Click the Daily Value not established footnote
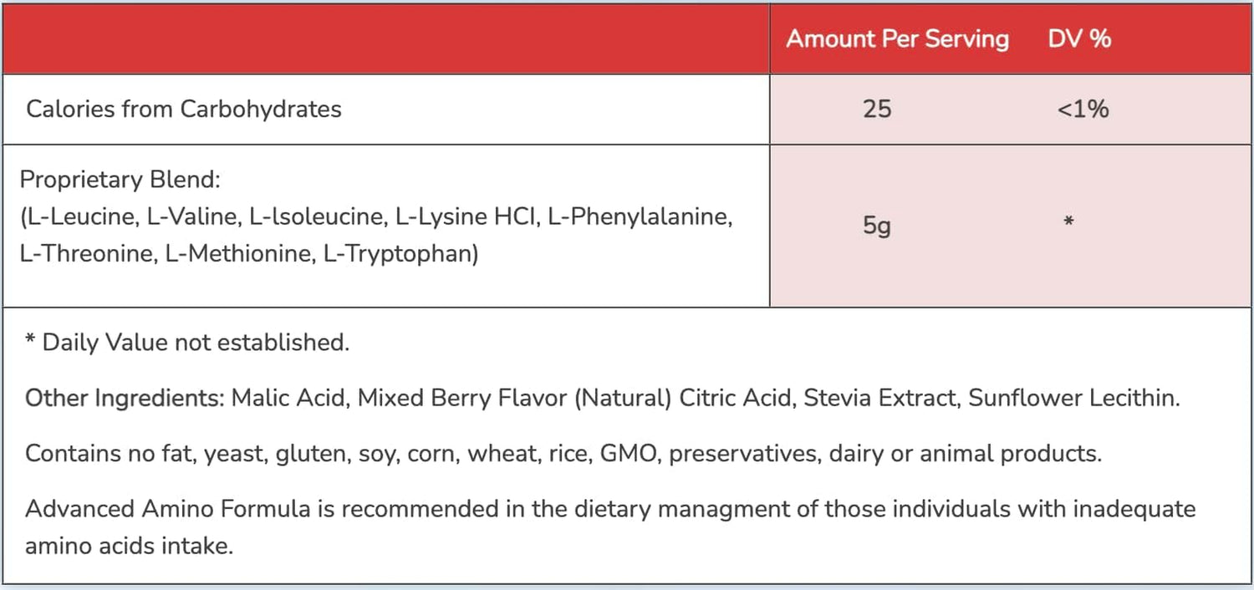The width and height of the screenshot is (1254, 590). tap(187, 343)
